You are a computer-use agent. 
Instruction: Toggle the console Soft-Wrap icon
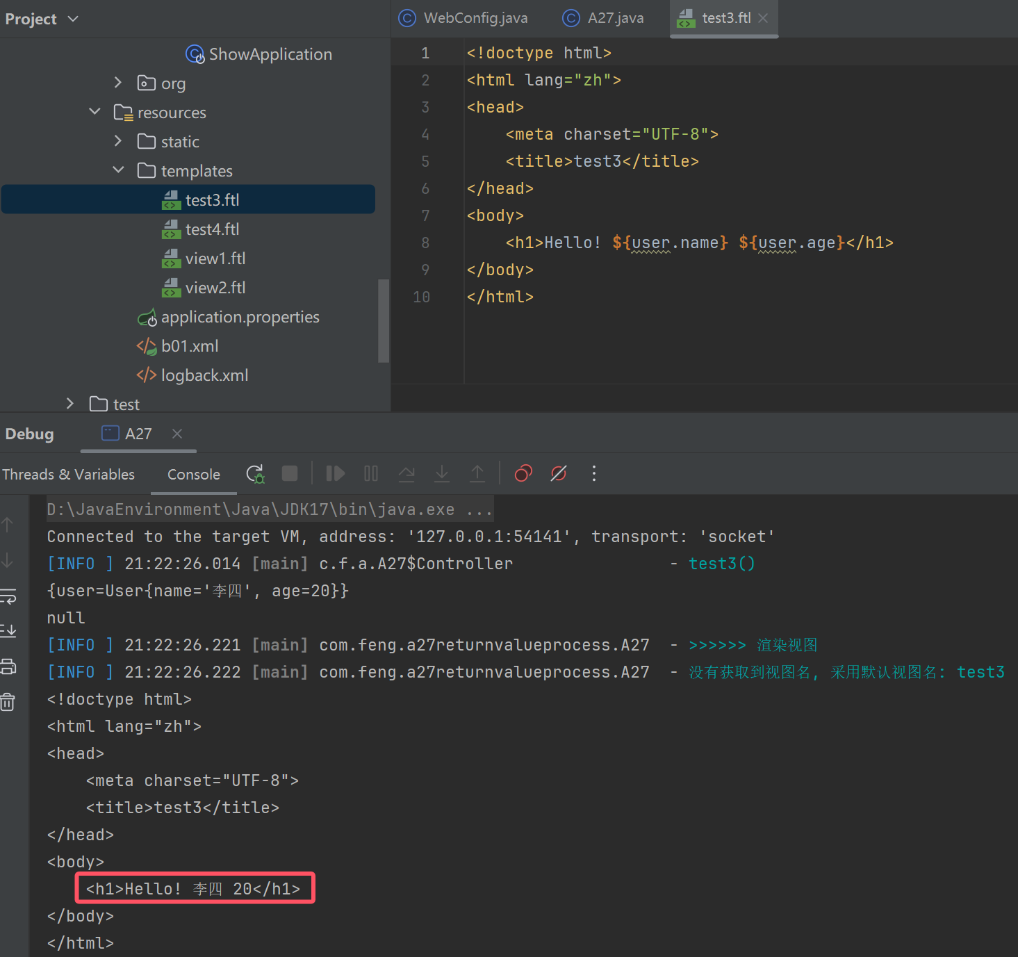coord(8,596)
